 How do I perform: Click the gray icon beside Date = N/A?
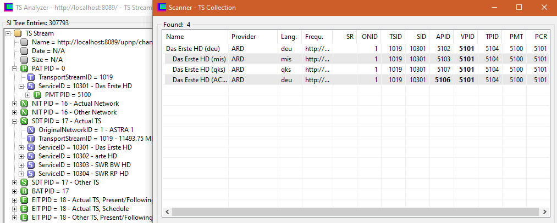click(x=24, y=51)
